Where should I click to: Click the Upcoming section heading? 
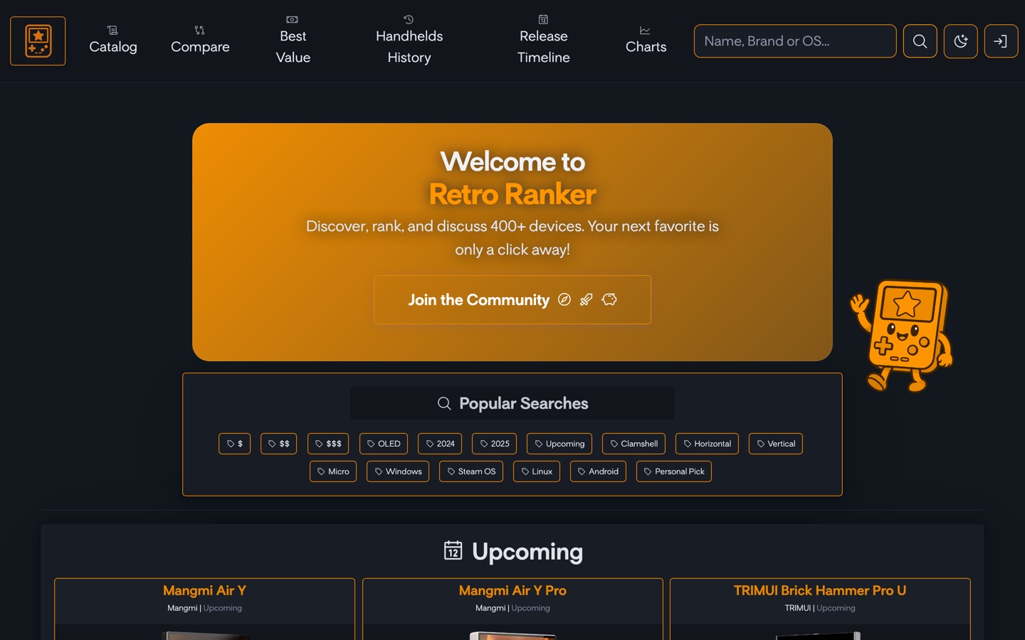pos(512,551)
